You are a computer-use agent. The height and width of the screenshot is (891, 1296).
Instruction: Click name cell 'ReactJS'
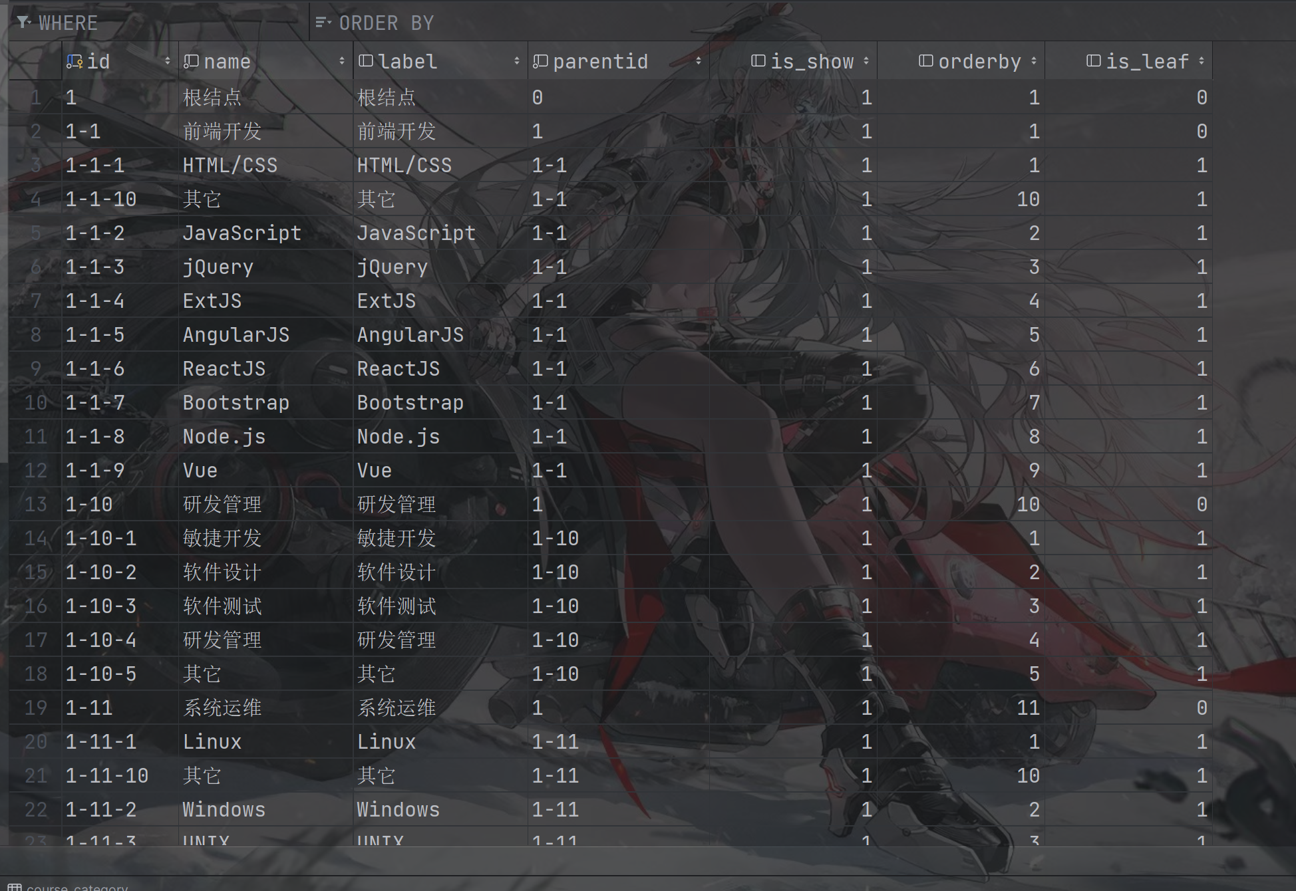[265, 369]
